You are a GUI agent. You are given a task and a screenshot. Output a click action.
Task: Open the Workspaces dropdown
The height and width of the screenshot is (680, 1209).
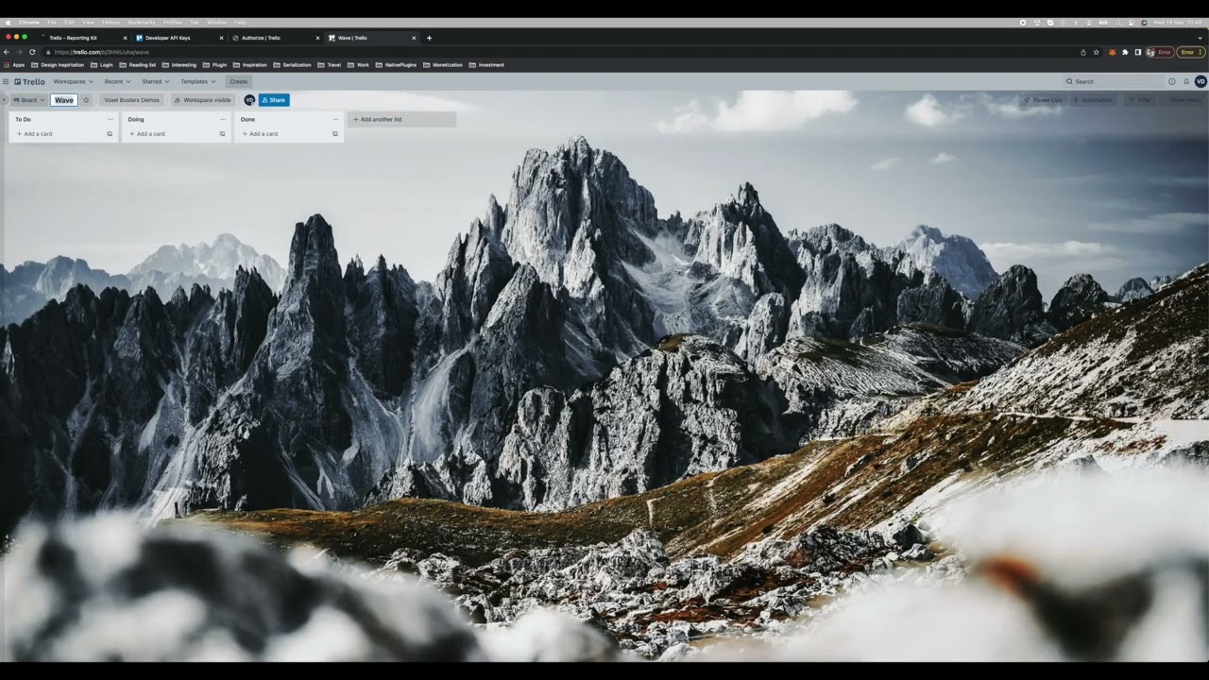point(73,81)
